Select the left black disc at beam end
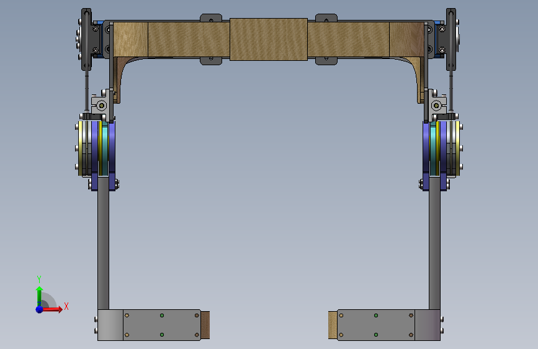Viewport: 538px width, 349px height. tap(86, 39)
